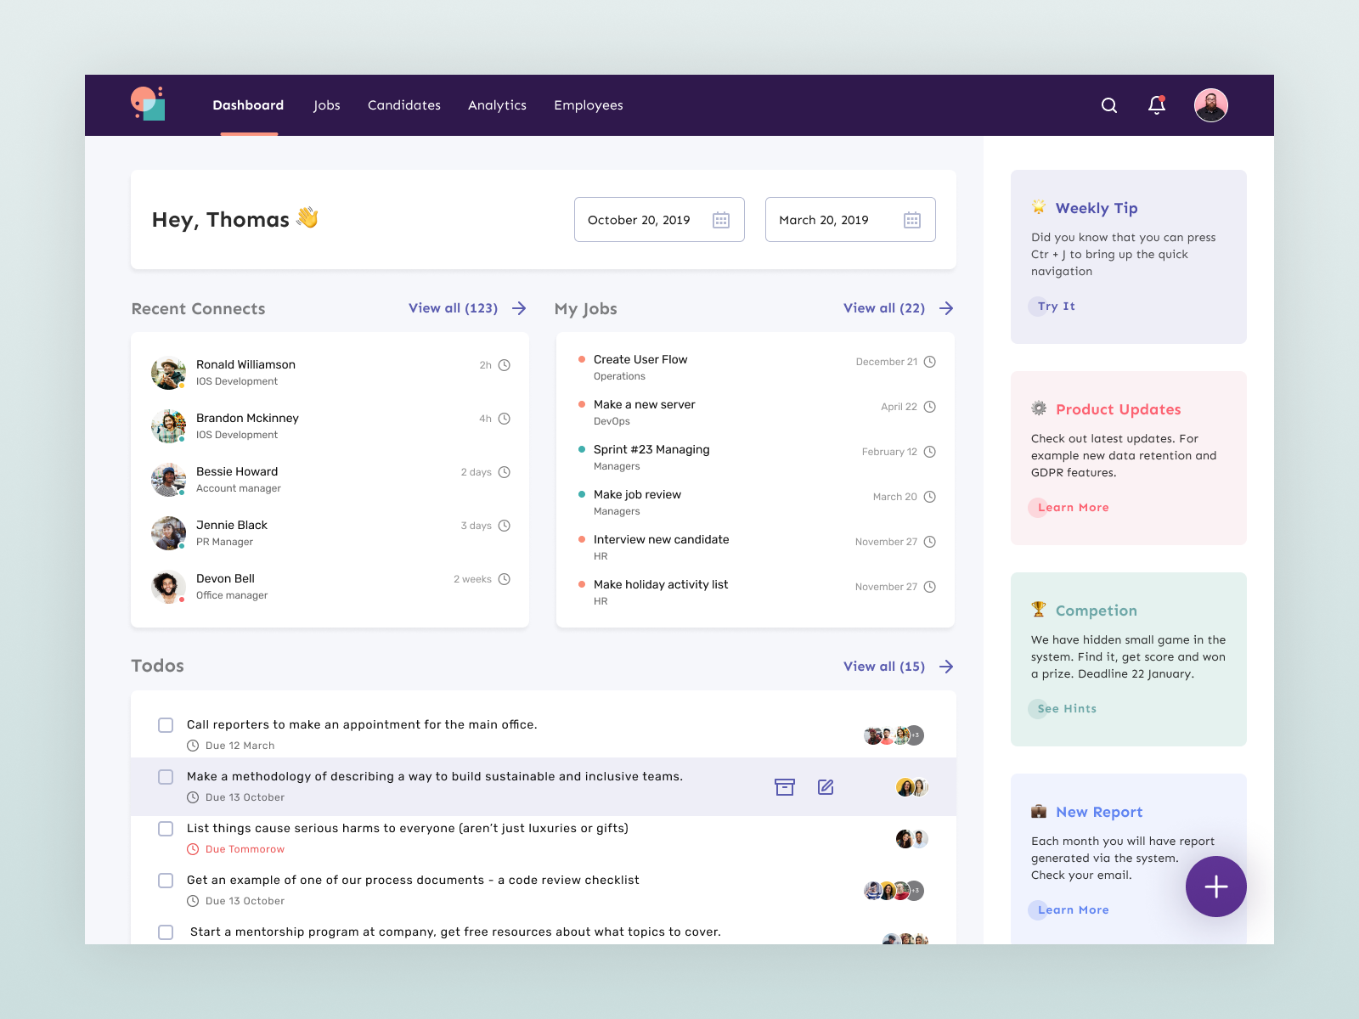The width and height of the screenshot is (1359, 1019).
Task: Click assignee avatars on code review checklist todo
Action: pyautogui.click(x=894, y=891)
